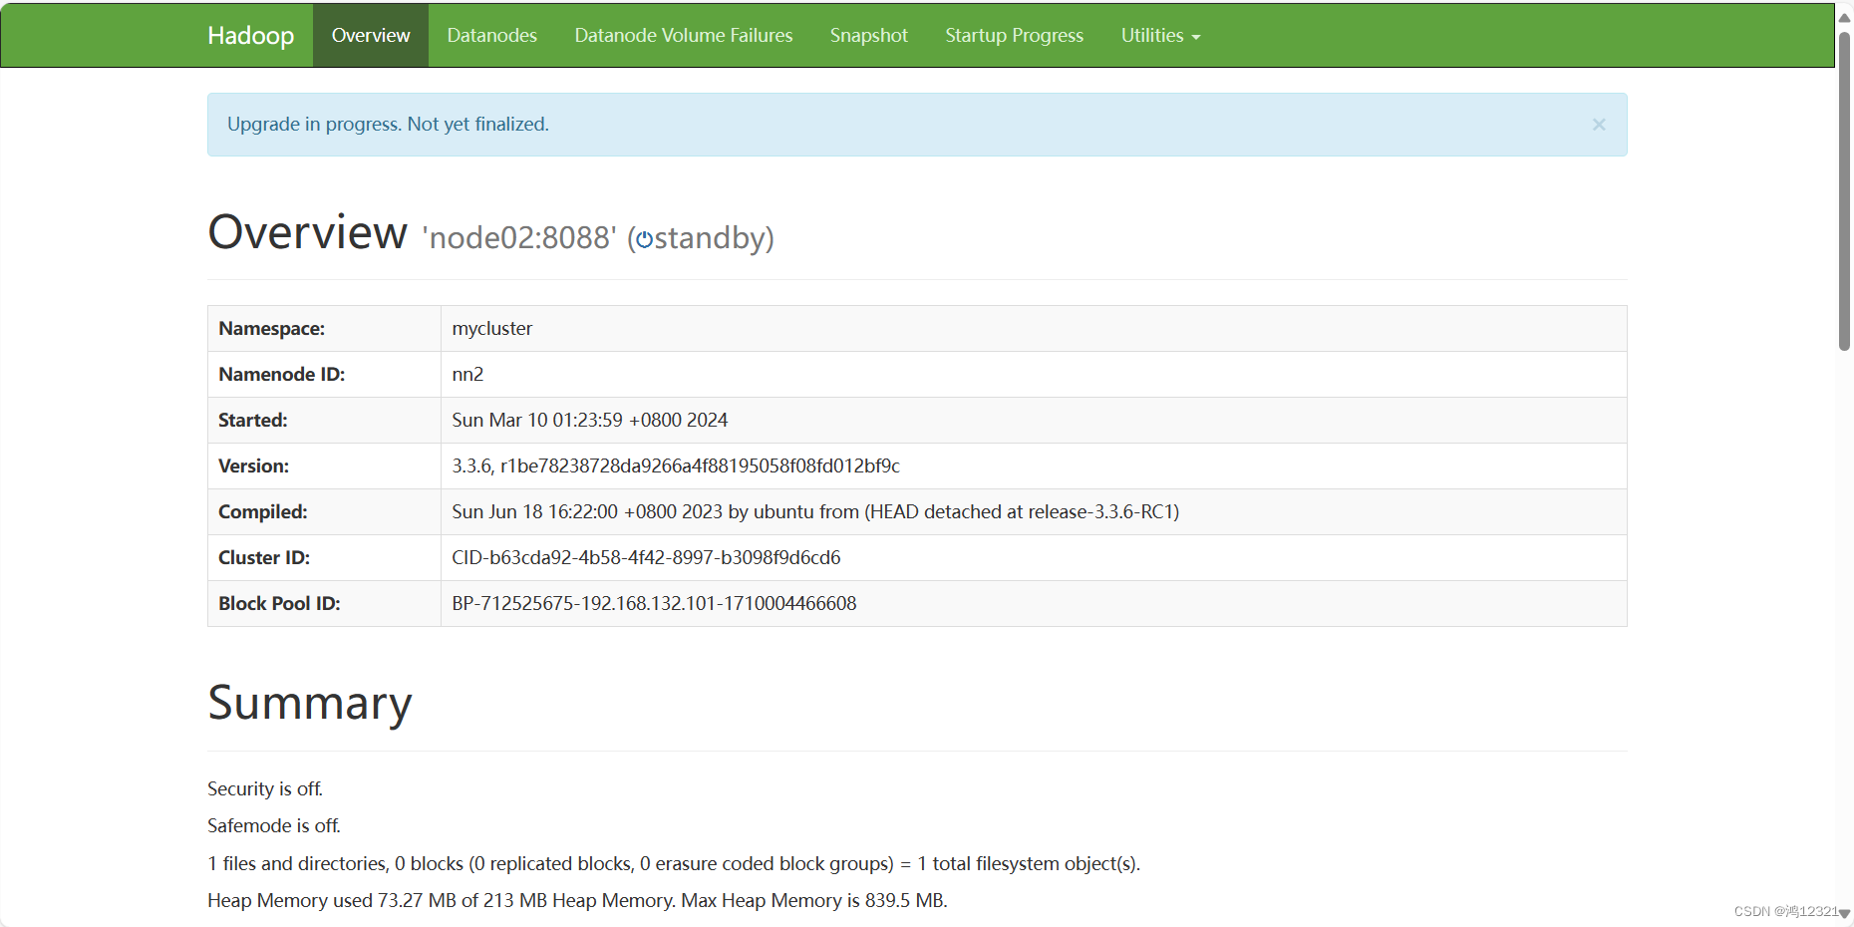
Task: Select the Version hash value
Action: [676, 465]
